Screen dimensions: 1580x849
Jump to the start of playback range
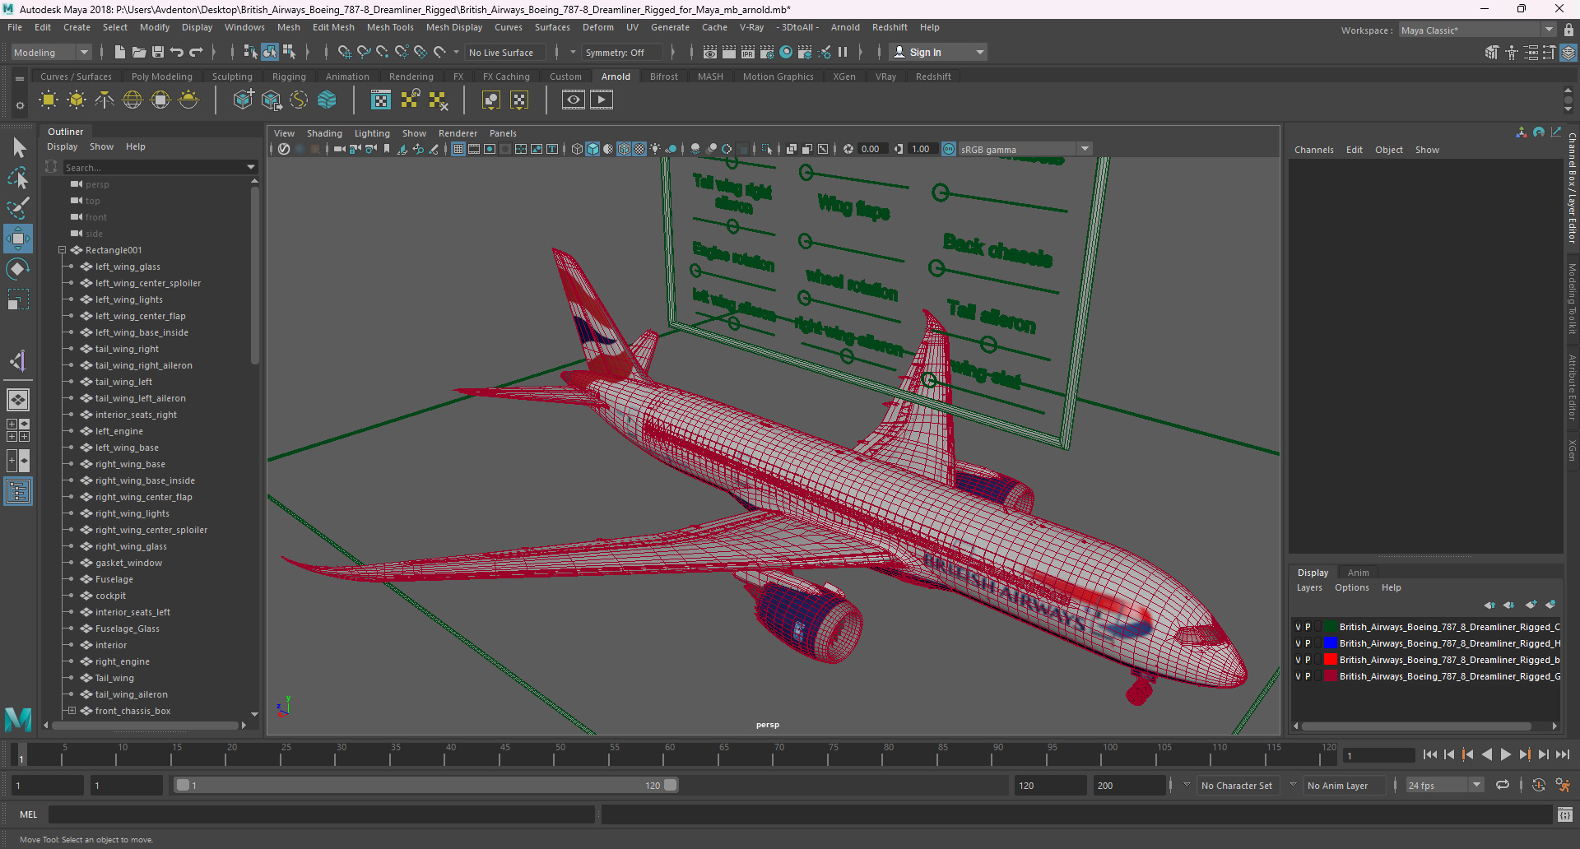pyautogui.click(x=1430, y=754)
